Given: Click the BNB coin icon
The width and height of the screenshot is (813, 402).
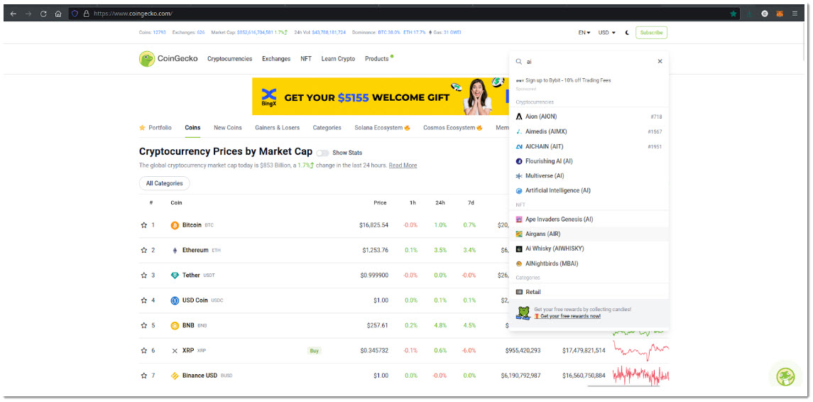Looking at the screenshot, I should click(175, 325).
